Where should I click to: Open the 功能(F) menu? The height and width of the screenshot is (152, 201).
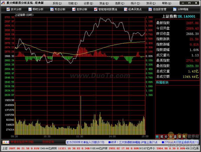click(x=73, y=3)
